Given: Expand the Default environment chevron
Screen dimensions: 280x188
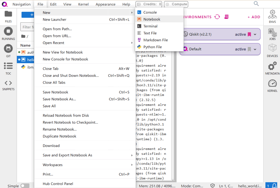Looking at the screenshot, I should 255,49.
